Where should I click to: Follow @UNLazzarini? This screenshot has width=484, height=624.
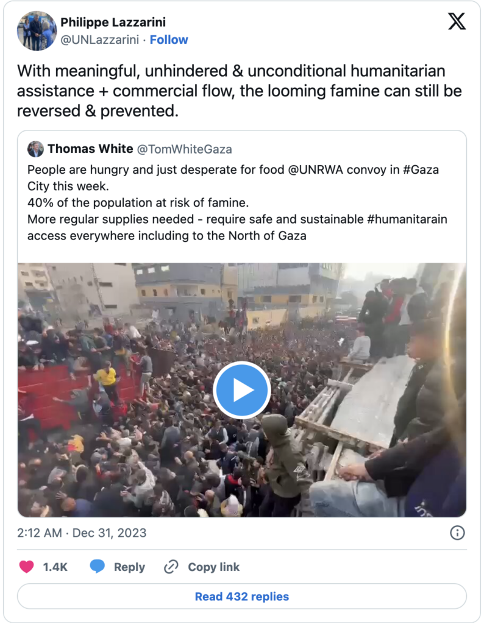(169, 40)
